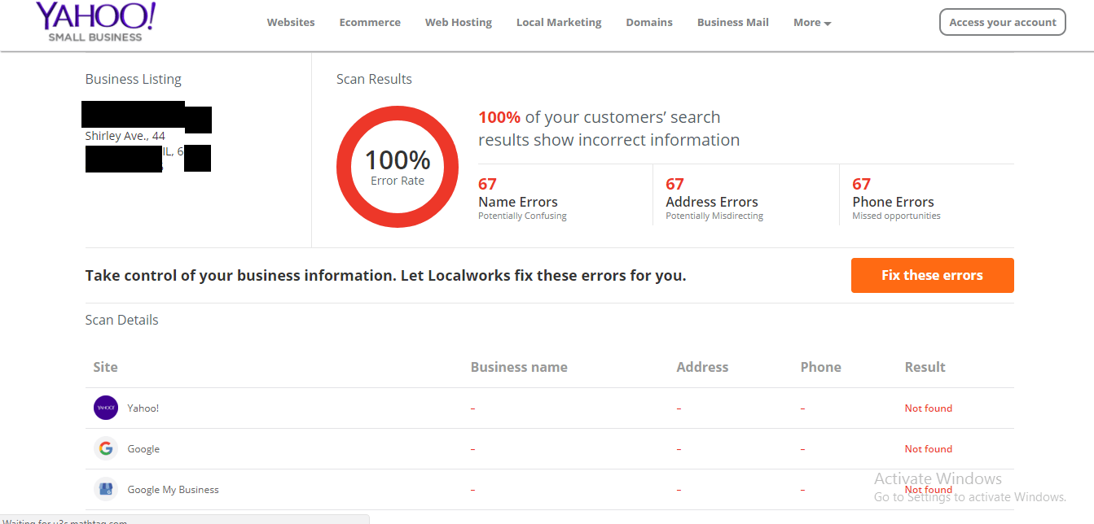
Task: Click the 100% Error Rate ring
Action: tap(398, 167)
